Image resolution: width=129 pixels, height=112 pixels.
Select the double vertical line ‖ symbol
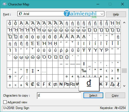(84, 64)
